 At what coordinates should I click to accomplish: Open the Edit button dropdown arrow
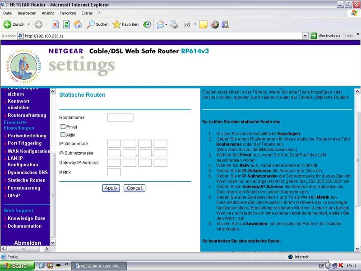point(195,24)
